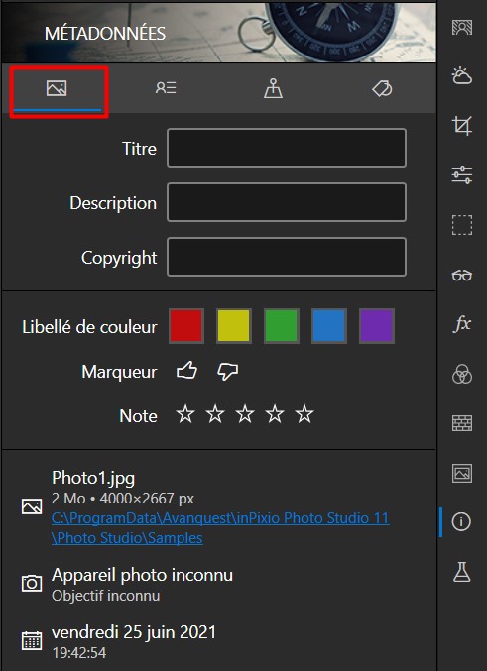Apply the blue color label
Screen dimensions: 487x671
coord(329,326)
